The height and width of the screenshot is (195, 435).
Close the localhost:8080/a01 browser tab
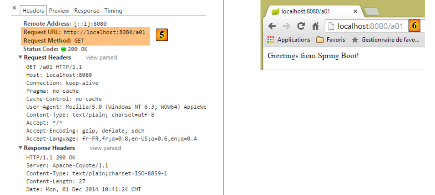pyautogui.click(x=355, y=11)
